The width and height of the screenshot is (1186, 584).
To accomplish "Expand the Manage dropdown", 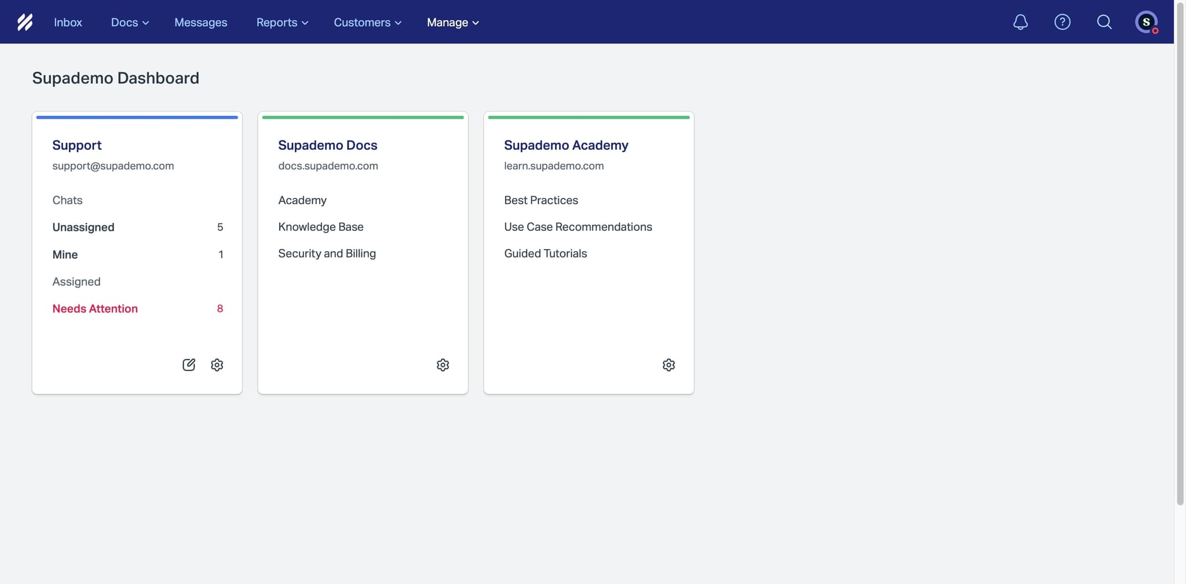I will coord(452,22).
